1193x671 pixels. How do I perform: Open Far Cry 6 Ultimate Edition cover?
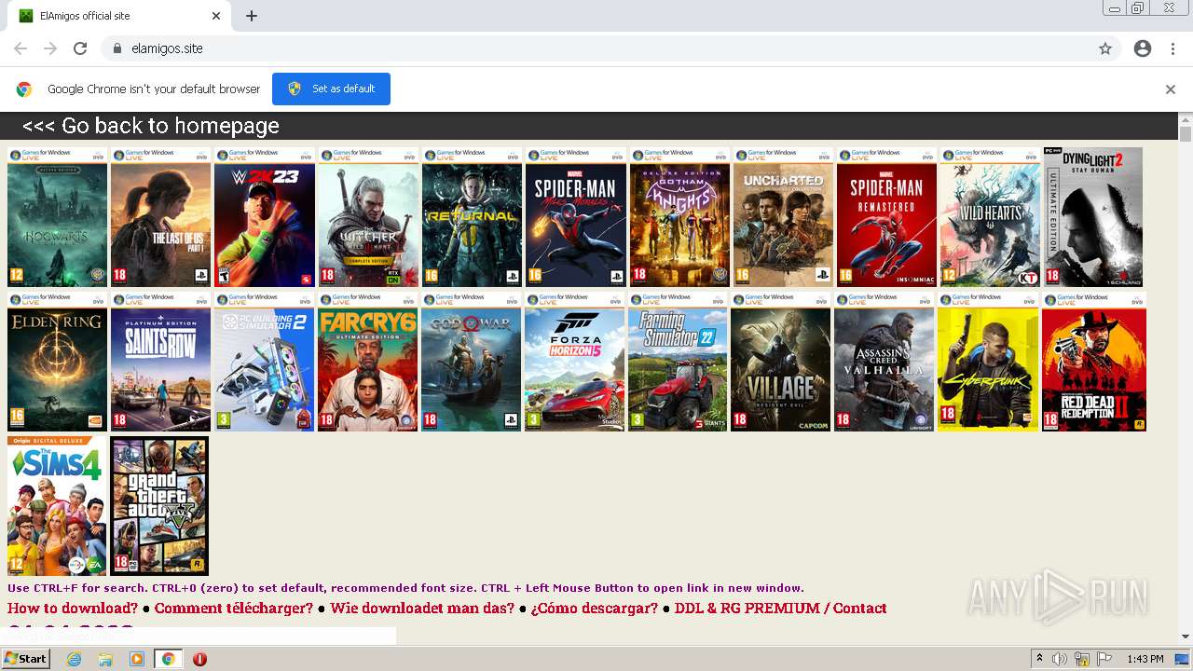point(367,362)
